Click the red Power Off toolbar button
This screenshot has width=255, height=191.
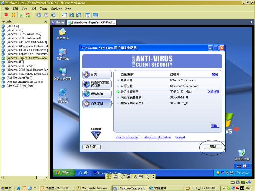coord(6,15)
